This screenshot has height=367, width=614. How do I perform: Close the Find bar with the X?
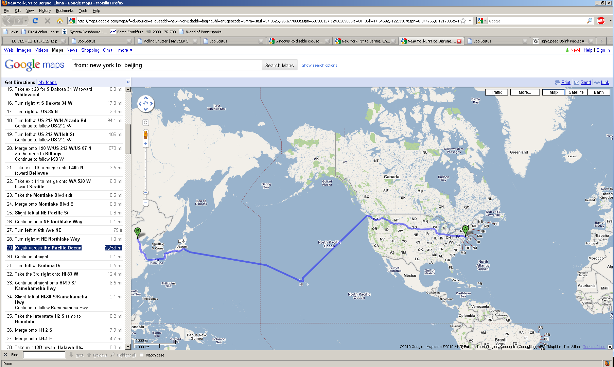(5, 355)
